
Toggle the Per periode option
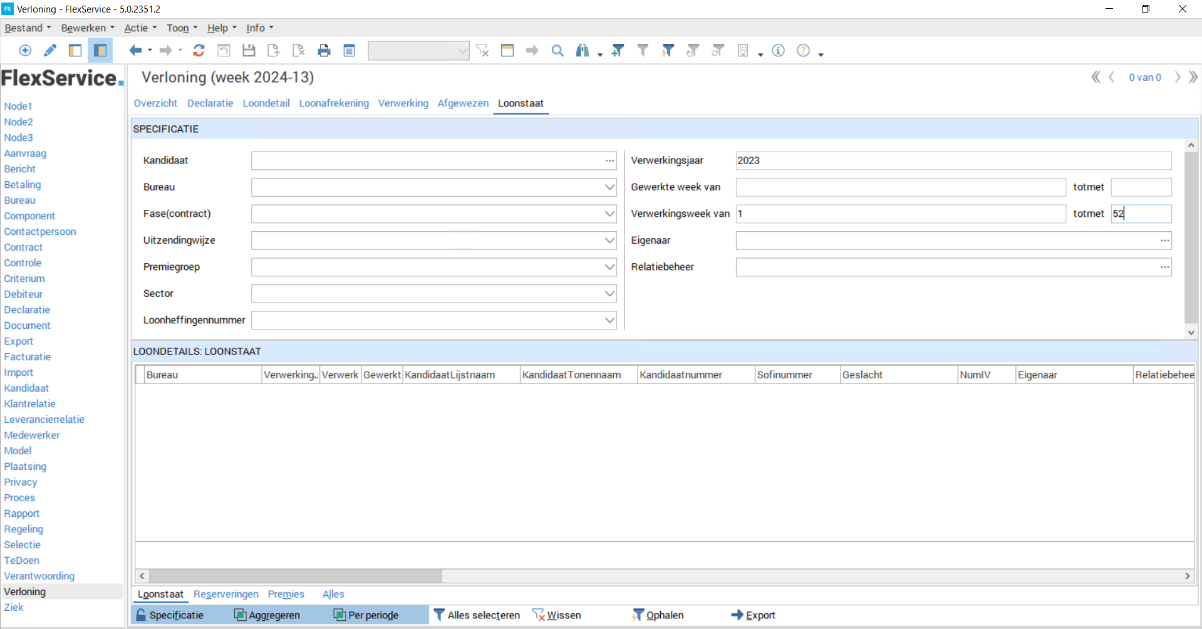[366, 615]
